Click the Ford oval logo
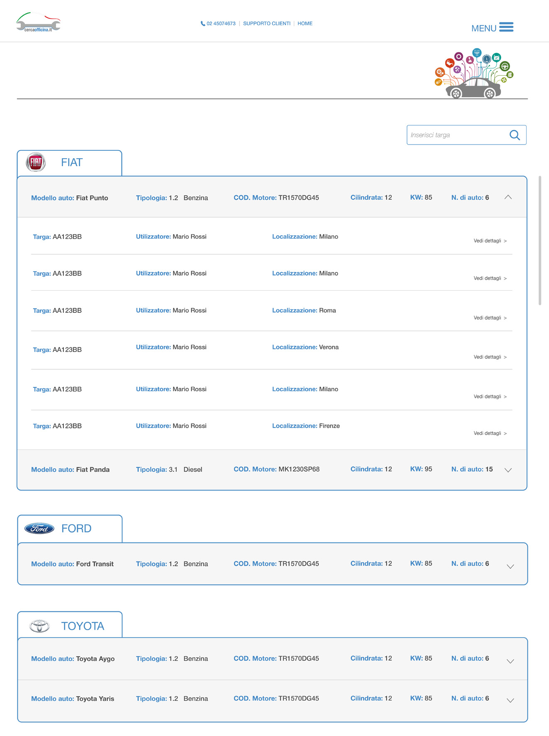This screenshot has width=549, height=736. (x=39, y=528)
